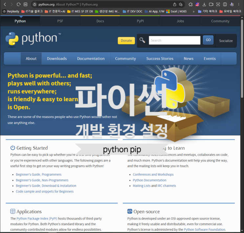This screenshot has height=233, width=244.
Task: Click the Applications section icon
Action: 12,211
